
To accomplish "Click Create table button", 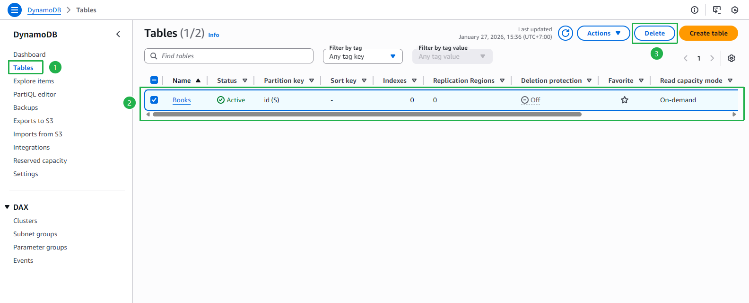I will tap(708, 33).
